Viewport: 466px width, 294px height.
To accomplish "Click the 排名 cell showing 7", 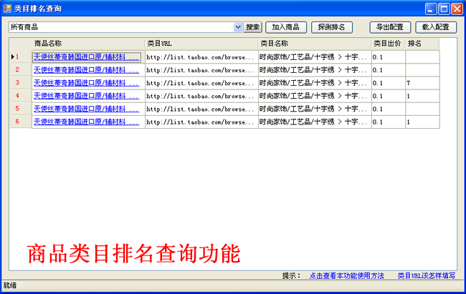I will pos(422,83).
